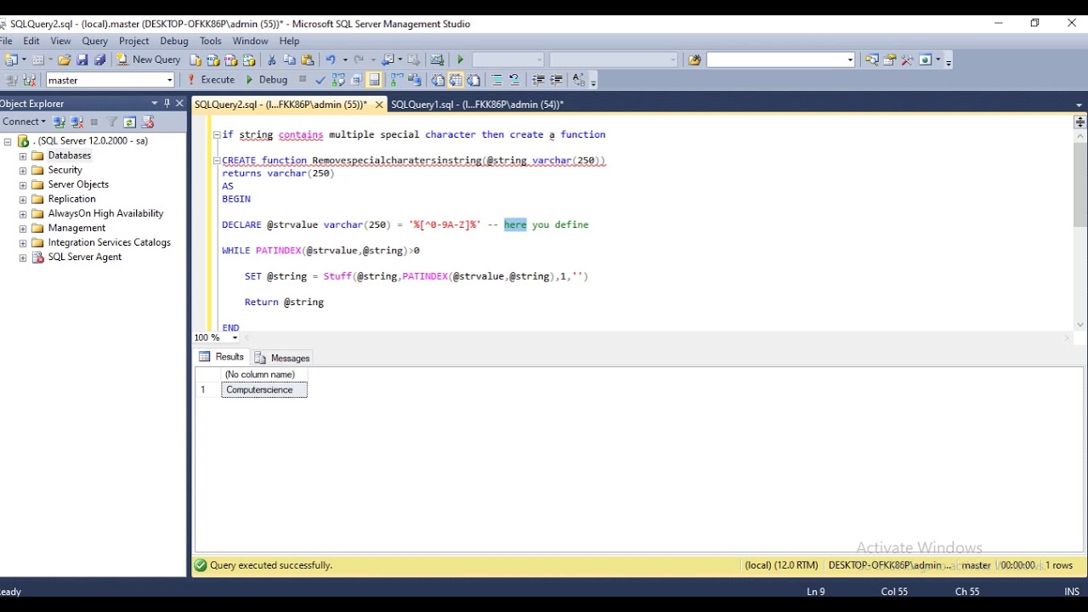Close the SQLQuery2.sql tab
The image size is (1088, 612).
(x=379, y=105)
